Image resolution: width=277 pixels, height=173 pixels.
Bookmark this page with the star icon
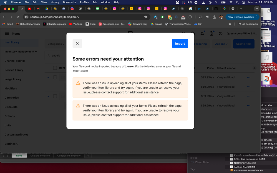(x=146, y=17)
